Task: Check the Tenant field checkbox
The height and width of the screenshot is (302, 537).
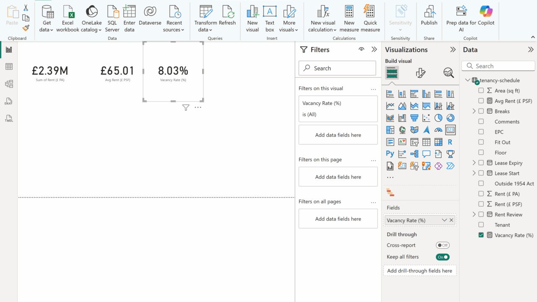Action: tap(481, 225)
